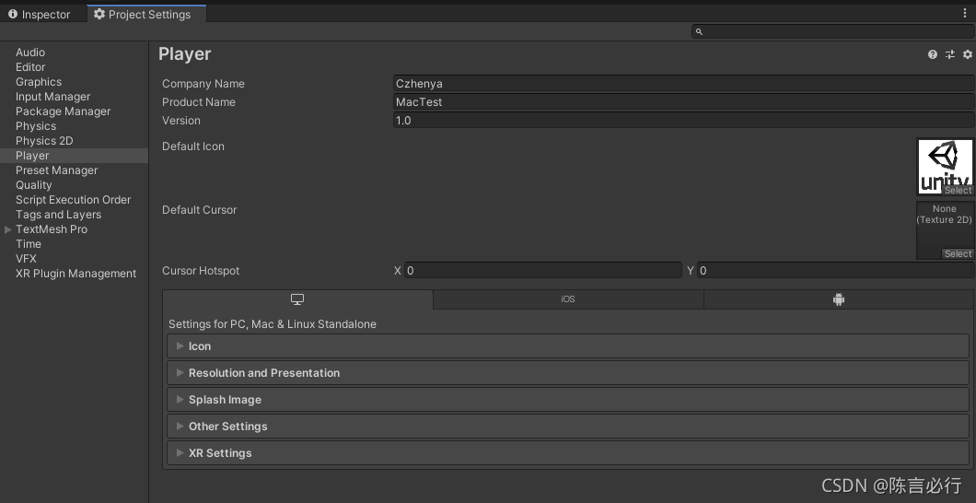Select the iOS platform settings tab
This screenshot has width=976, height=503.
click(568, 299)
